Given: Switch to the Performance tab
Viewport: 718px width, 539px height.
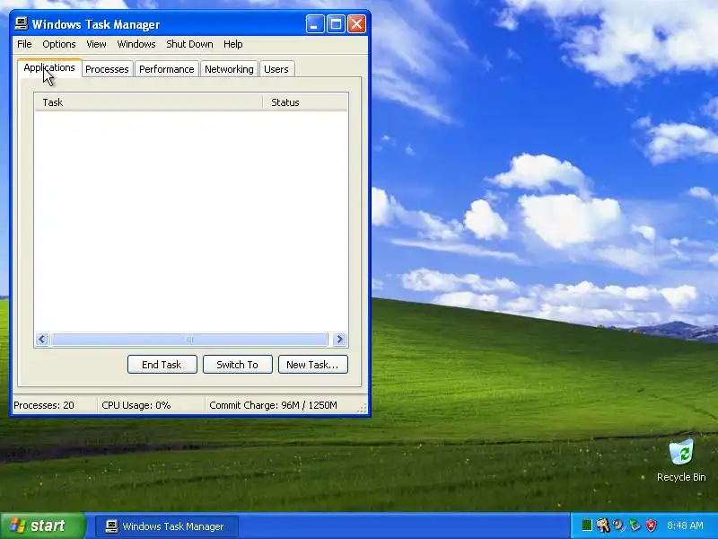Looking at the screenshot, I should [x=167, y=69].
